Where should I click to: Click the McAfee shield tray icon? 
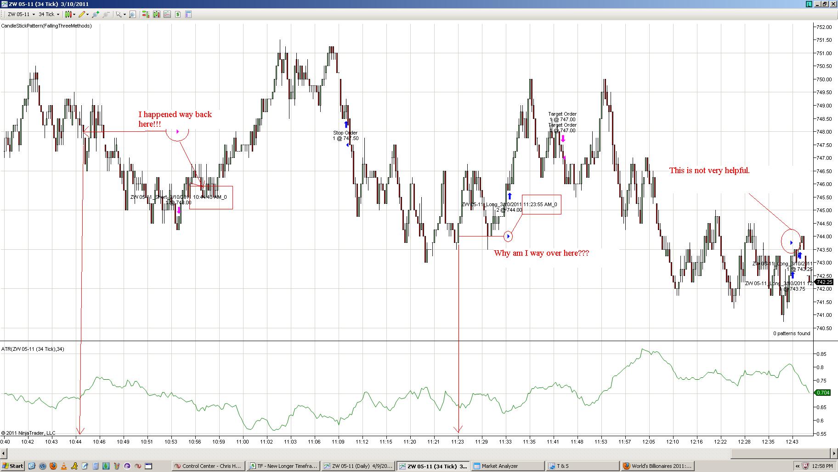(x=805, y=466)
